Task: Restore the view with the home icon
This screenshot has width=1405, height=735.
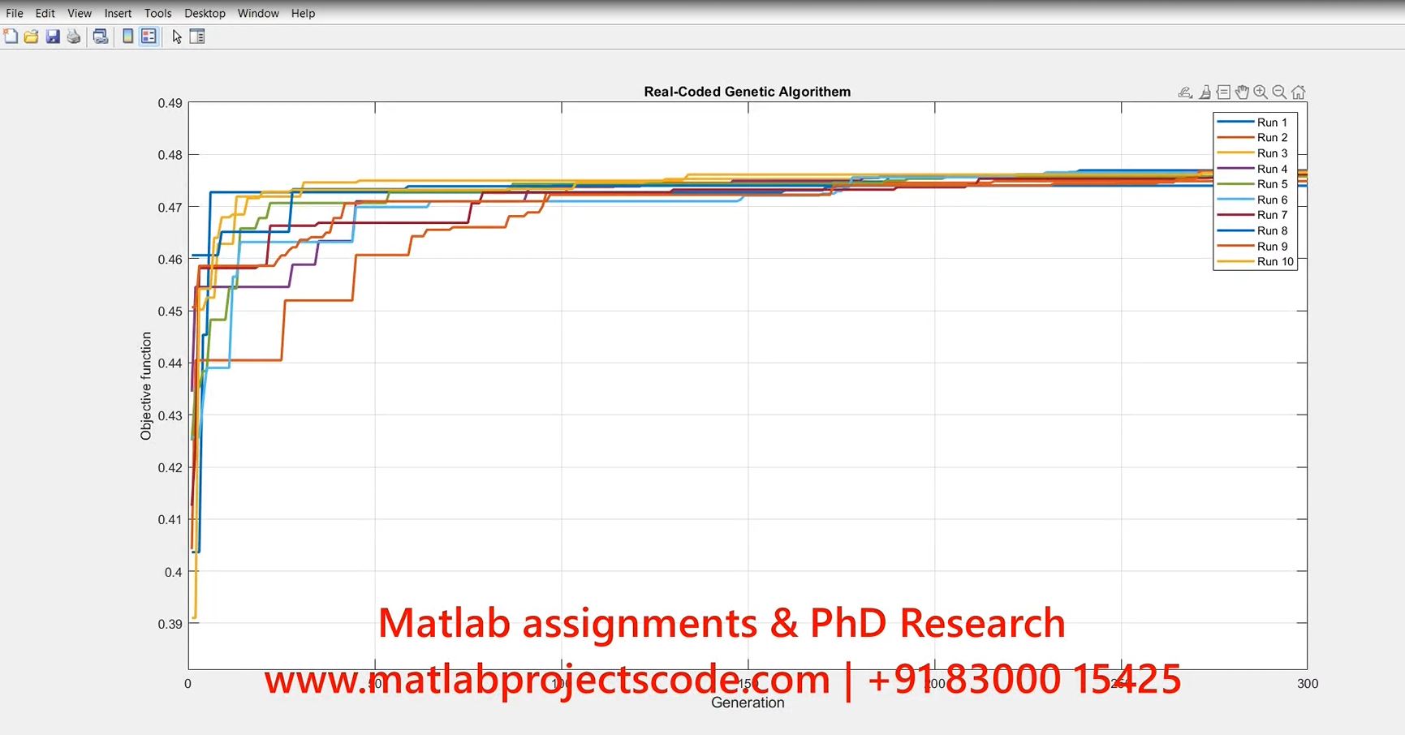Action: click(x=1299, y=92)
